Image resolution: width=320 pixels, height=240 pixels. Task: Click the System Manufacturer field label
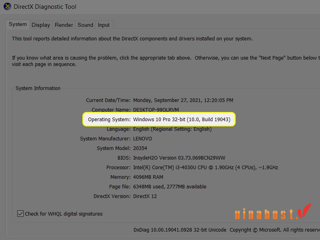(105, 139)
